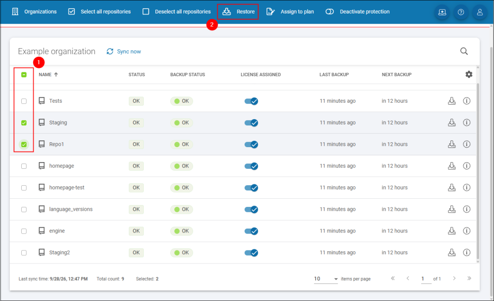Click the Restore toolbar button
Screen dimensions: 494x301
pos(238,12)
